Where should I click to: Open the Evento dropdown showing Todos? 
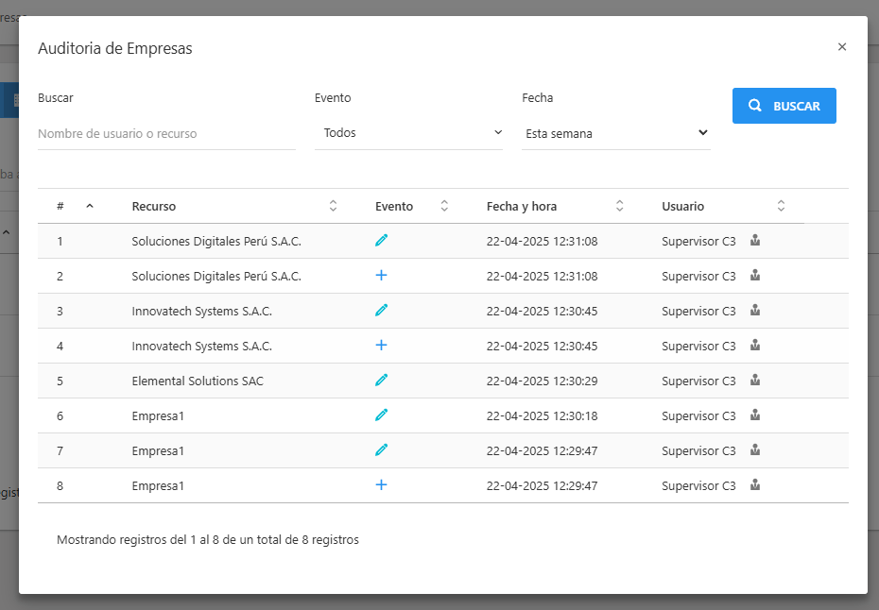[x=408, y=133]
